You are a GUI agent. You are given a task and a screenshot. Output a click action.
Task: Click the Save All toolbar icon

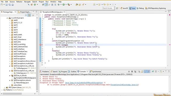point(10,5)
